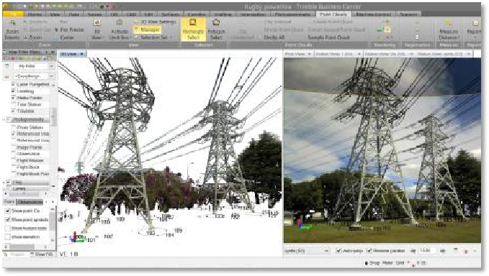Click the Pan Precise tool
Image resolution: width=489 pixels, height=276 pixels.
pos(69,29)
